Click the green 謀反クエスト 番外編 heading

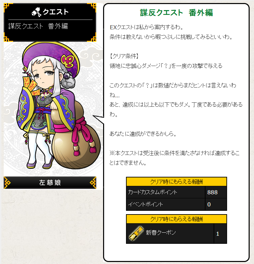(x=177, y=13)
